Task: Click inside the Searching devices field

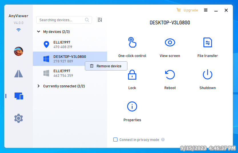Action: point(64,20)
